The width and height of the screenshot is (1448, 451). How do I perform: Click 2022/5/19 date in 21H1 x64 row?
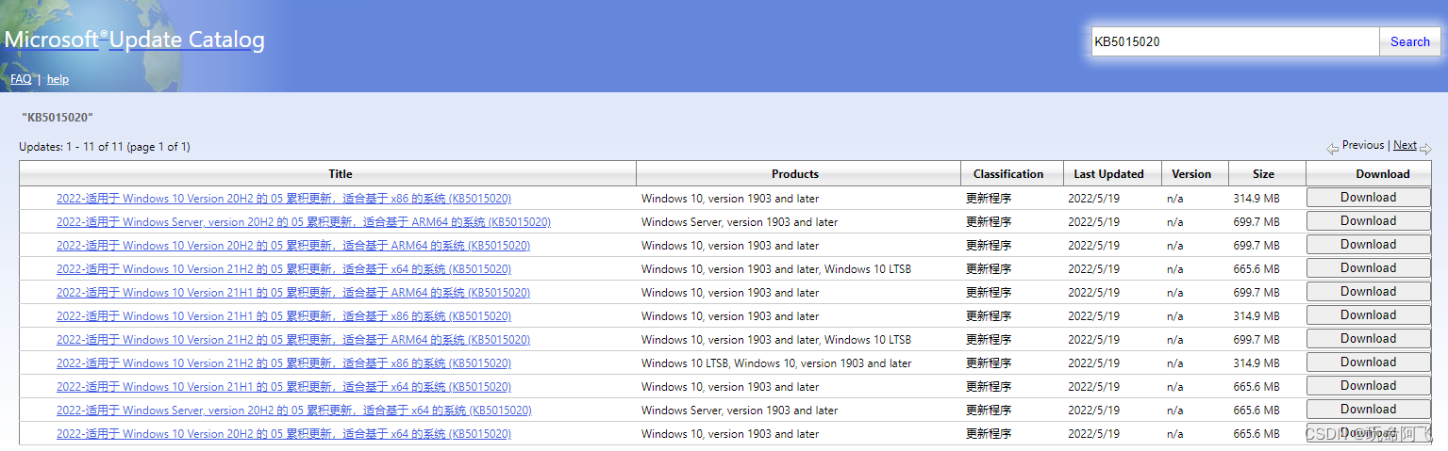tap(1094, 387)
